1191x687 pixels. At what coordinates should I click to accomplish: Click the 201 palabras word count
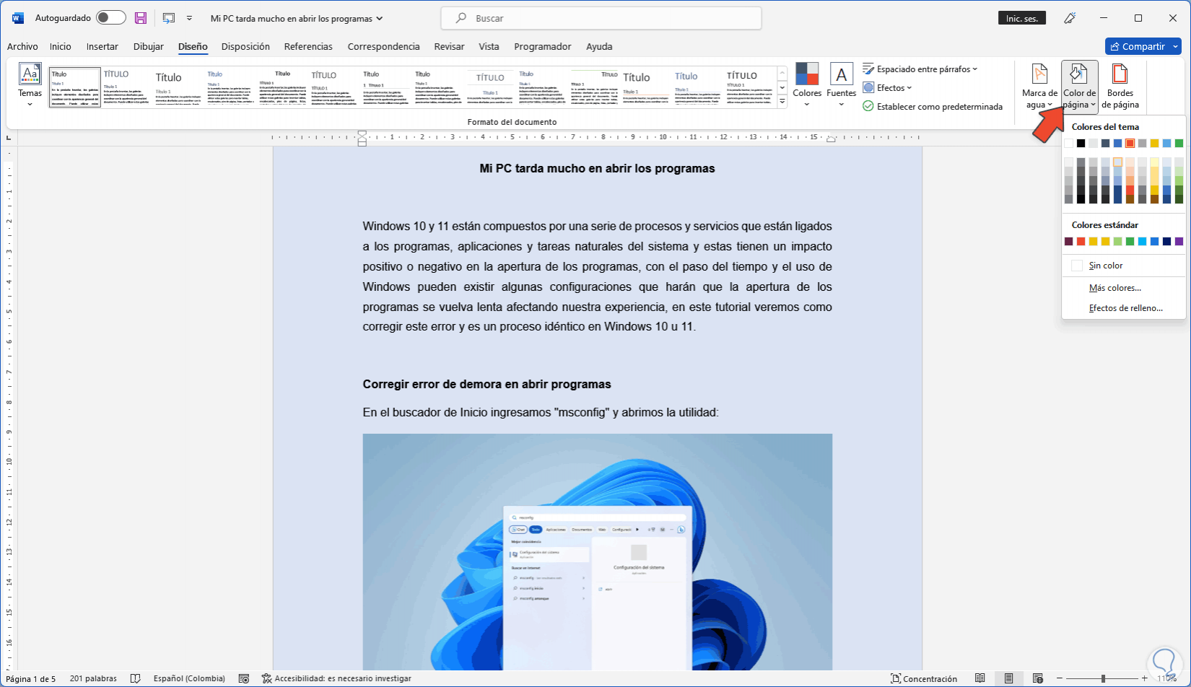pos(93,678)
